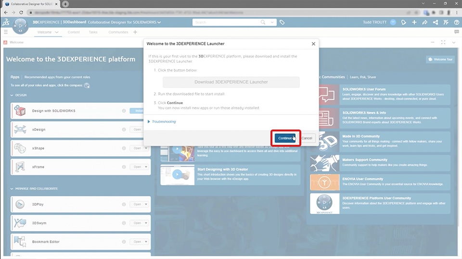Collapse the MANAGE AND COLLABORATE section
This screenshot has width=462, height=259.
(x=12, y=188)
